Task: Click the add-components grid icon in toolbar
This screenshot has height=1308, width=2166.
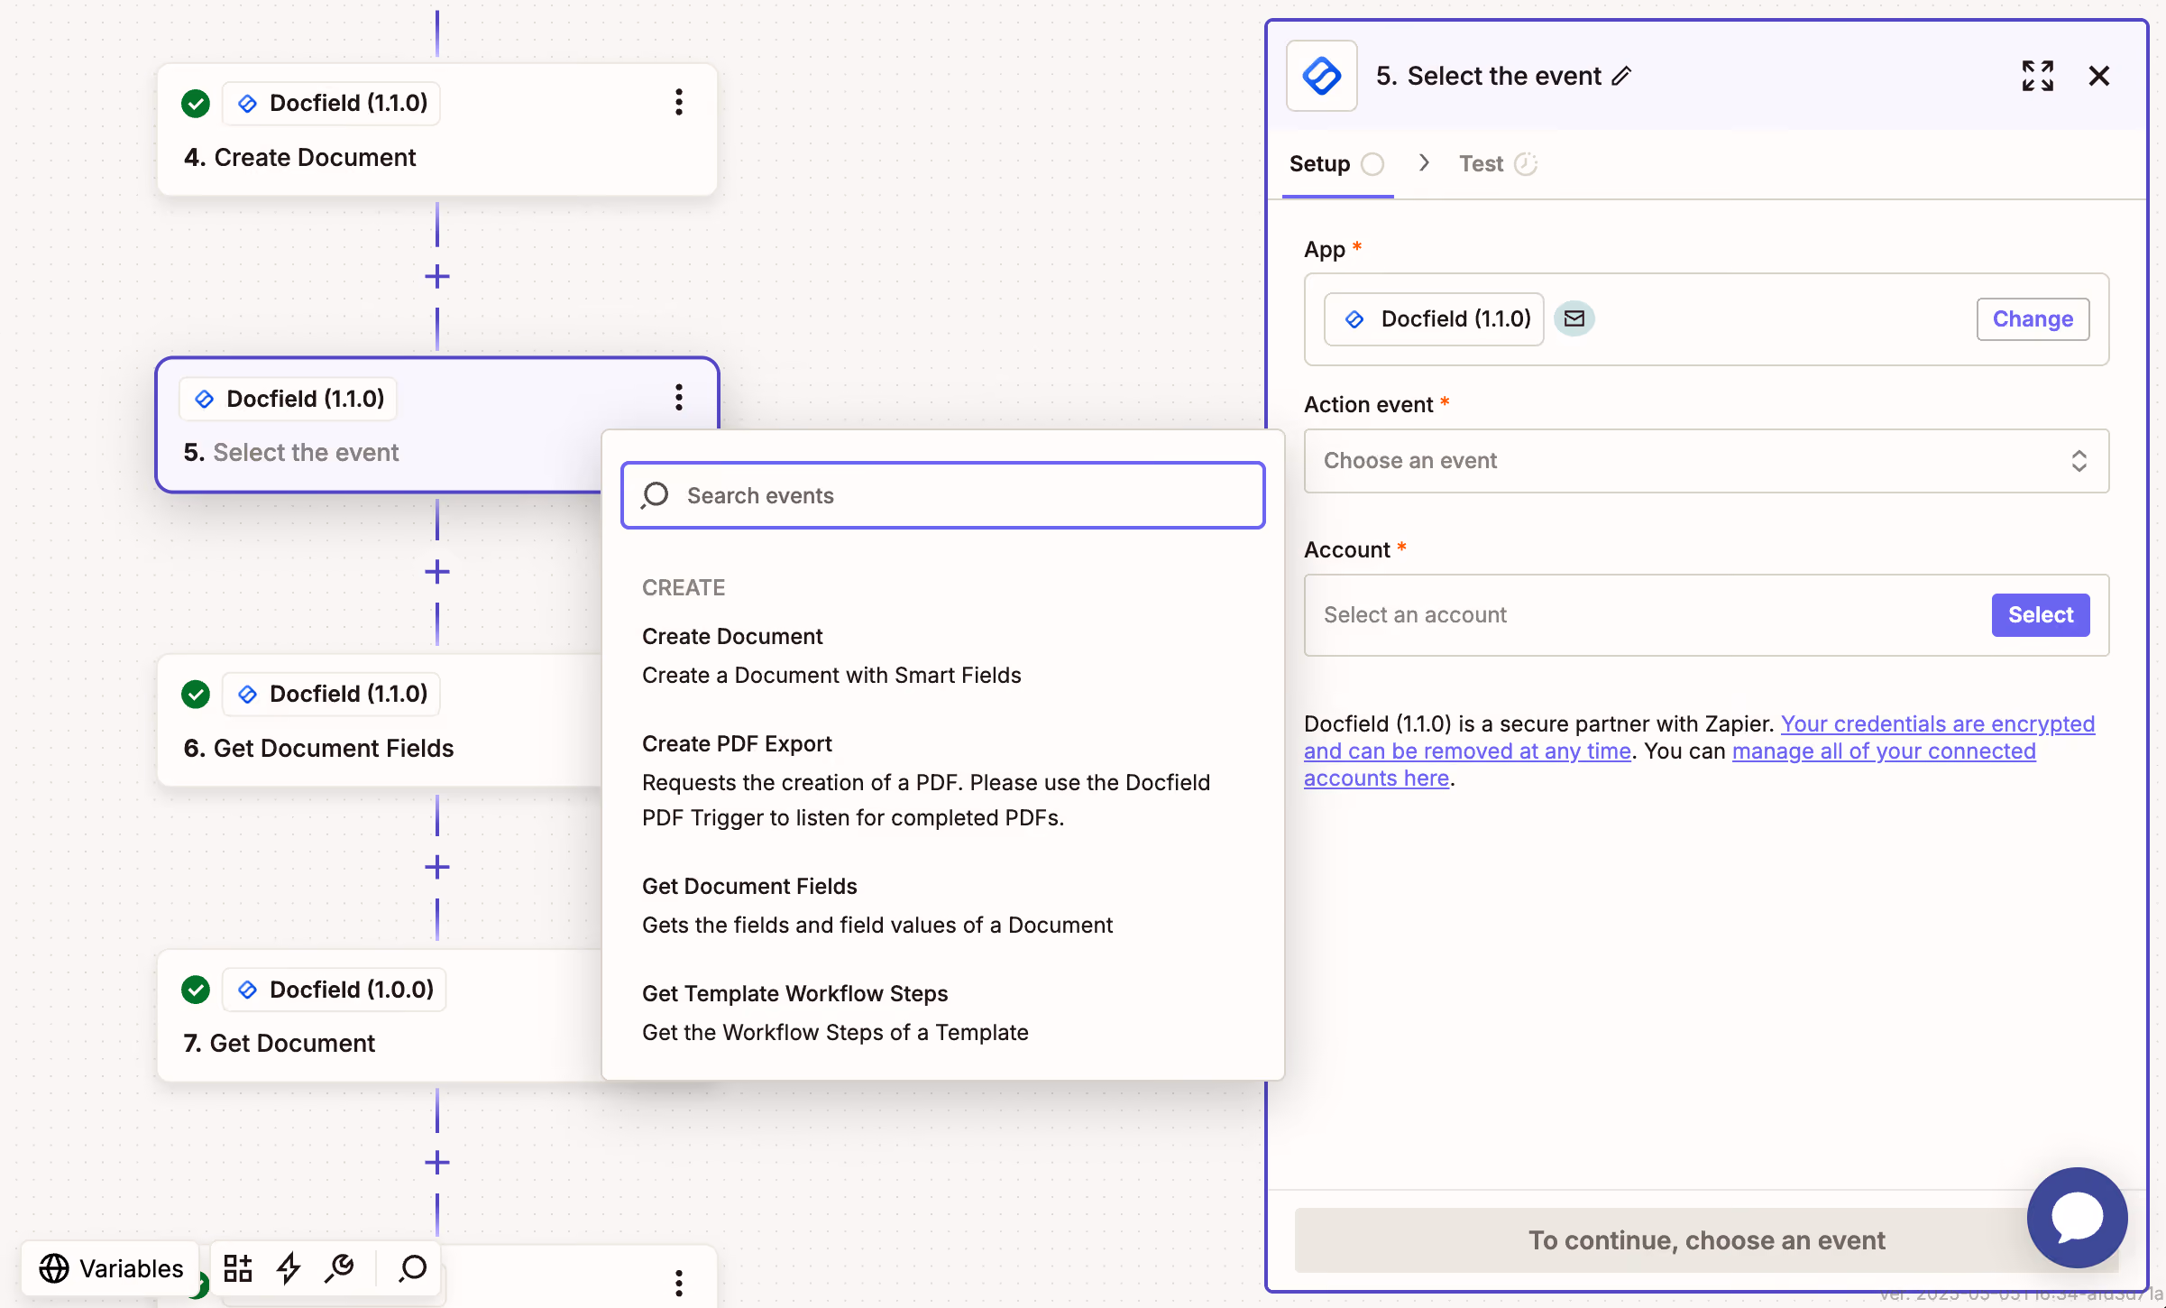Action: tap(238, 1268)
